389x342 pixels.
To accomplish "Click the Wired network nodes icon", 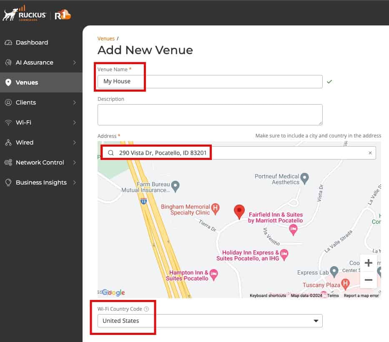I will 8,142.
